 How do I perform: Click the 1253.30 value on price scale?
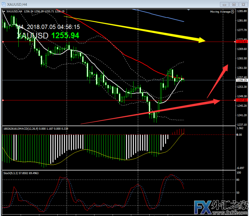[242, 87]
